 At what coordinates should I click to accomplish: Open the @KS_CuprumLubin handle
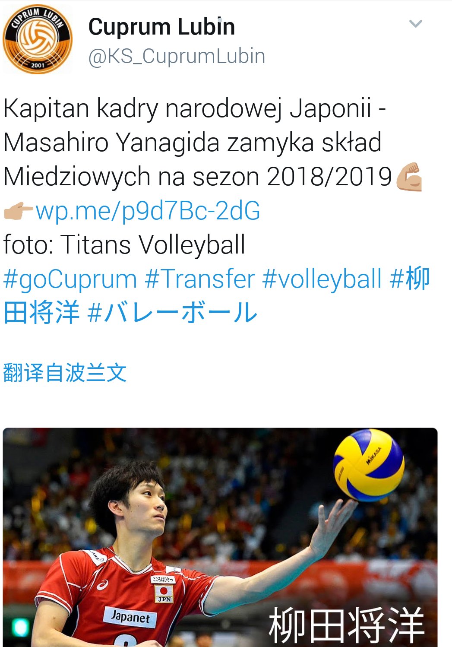177,56
